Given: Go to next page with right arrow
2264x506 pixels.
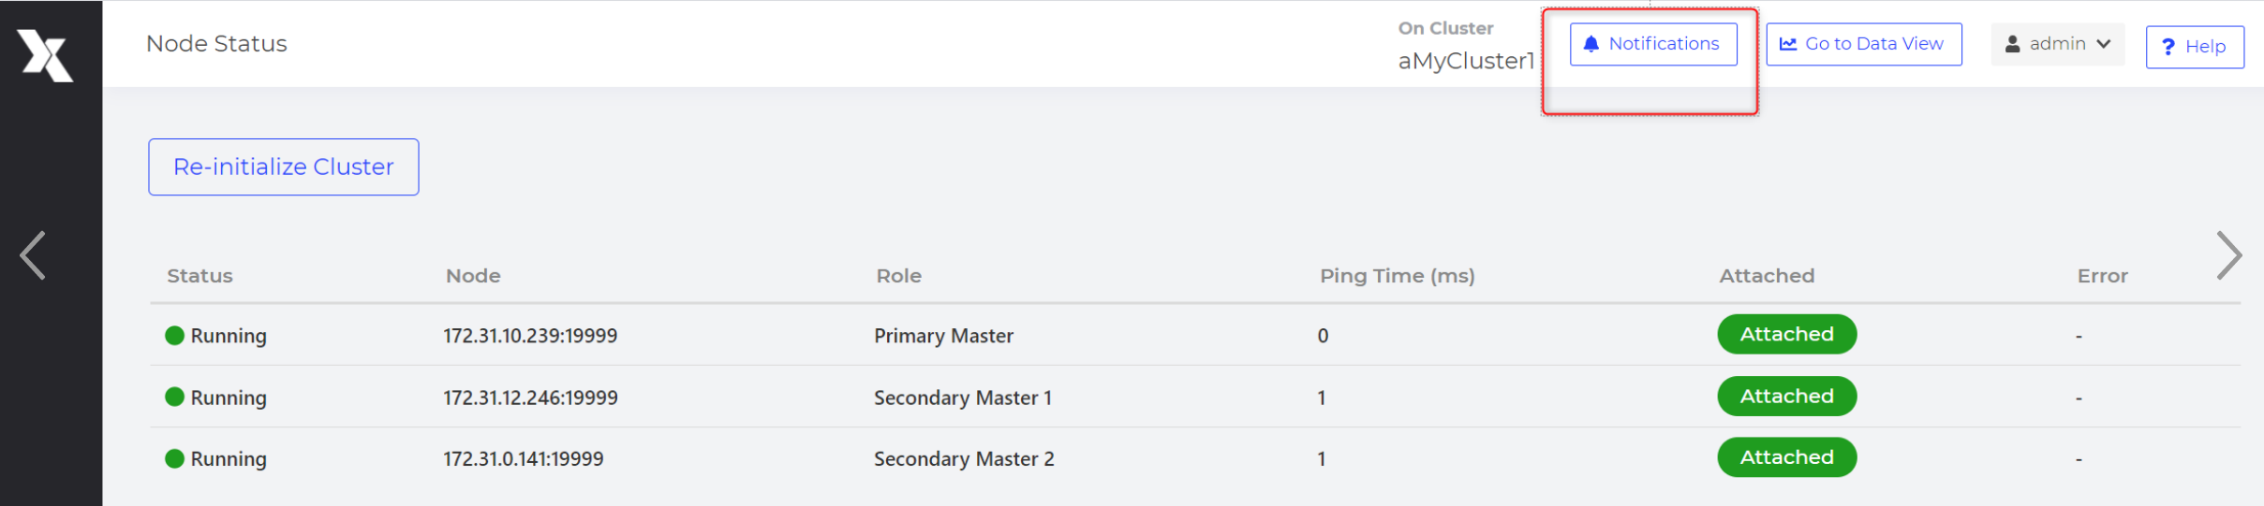Looking at the screenshot, I should click(2229, 255).
